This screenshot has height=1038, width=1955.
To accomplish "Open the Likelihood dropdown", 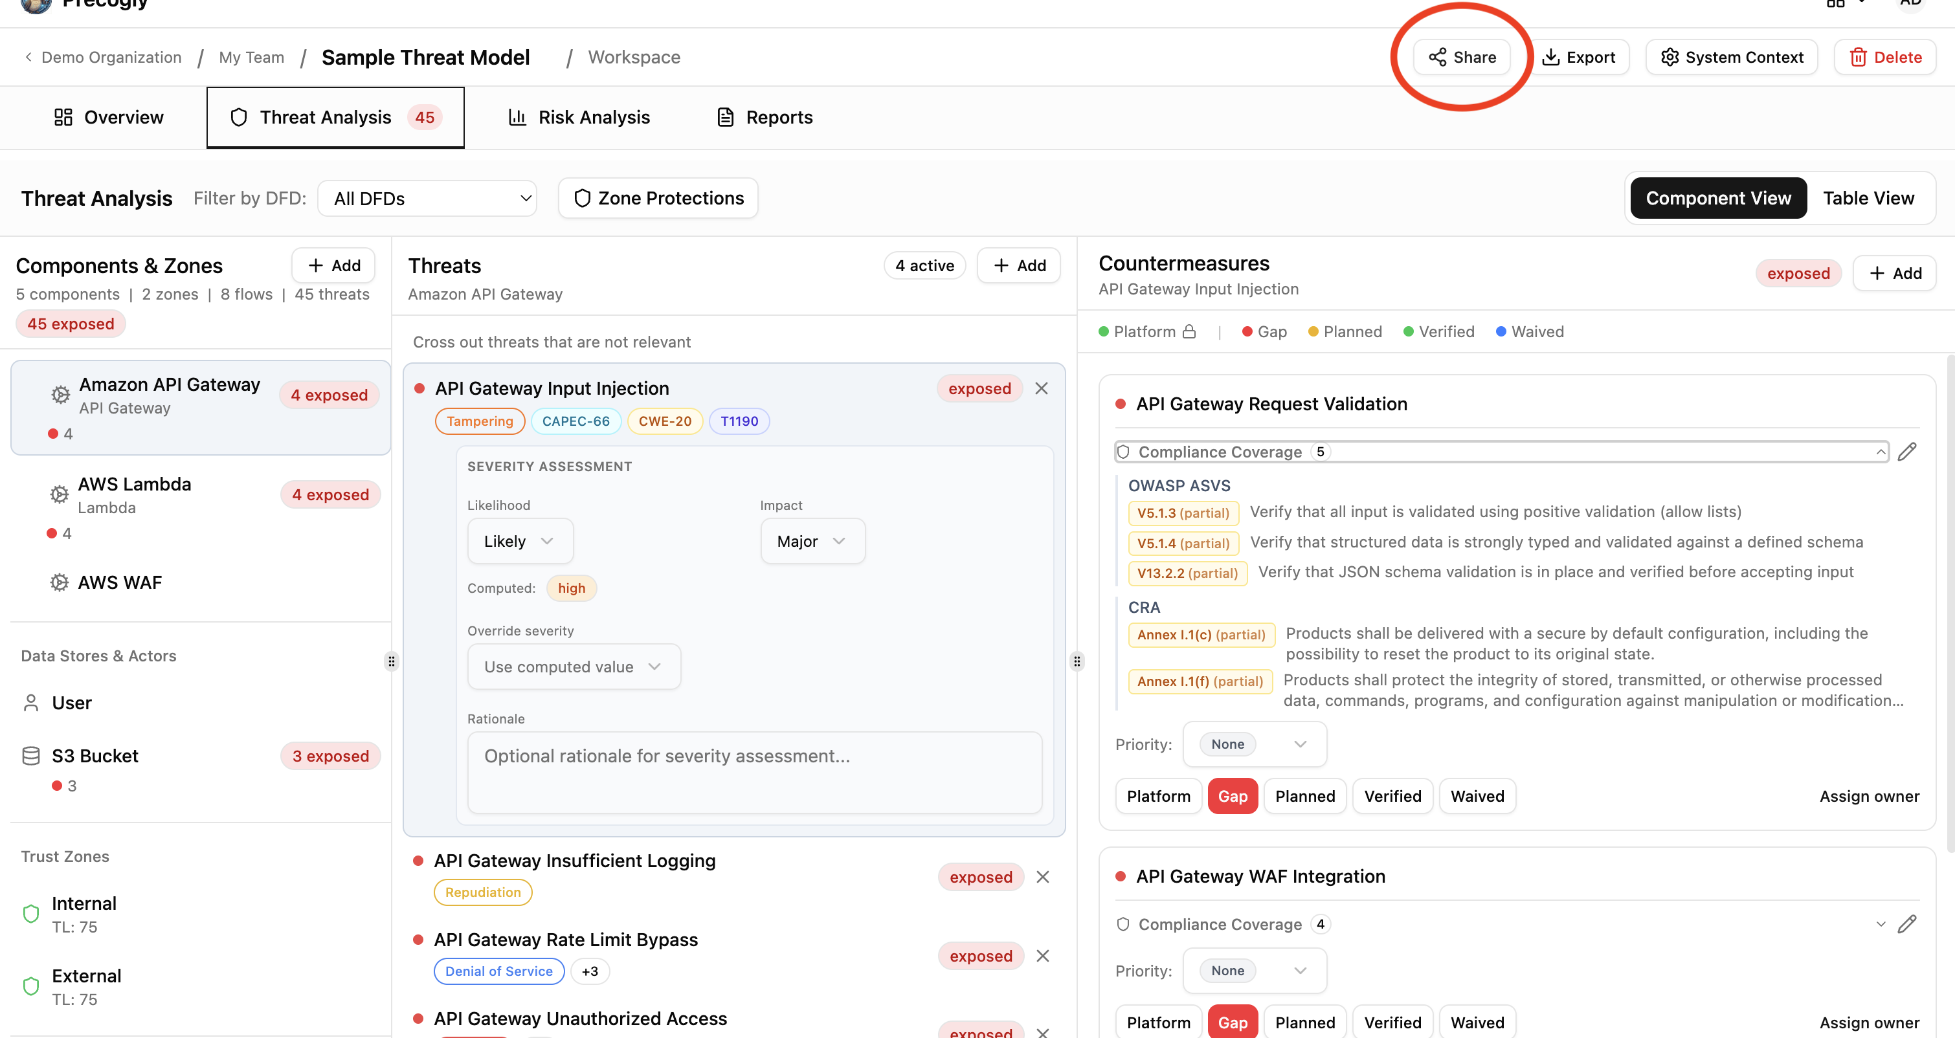I will coord(520,541).
